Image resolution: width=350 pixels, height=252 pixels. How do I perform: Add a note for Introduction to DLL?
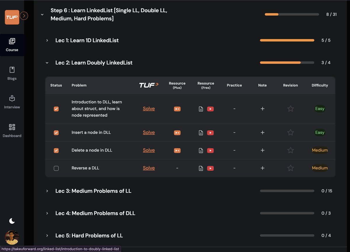tap(262, 108)
